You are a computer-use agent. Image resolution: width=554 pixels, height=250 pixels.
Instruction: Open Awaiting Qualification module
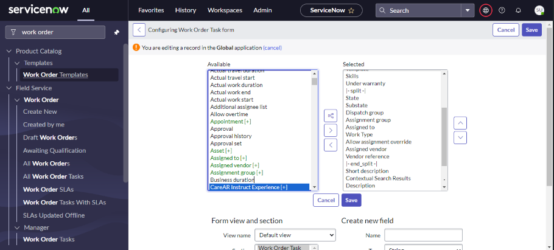(54, 150)
